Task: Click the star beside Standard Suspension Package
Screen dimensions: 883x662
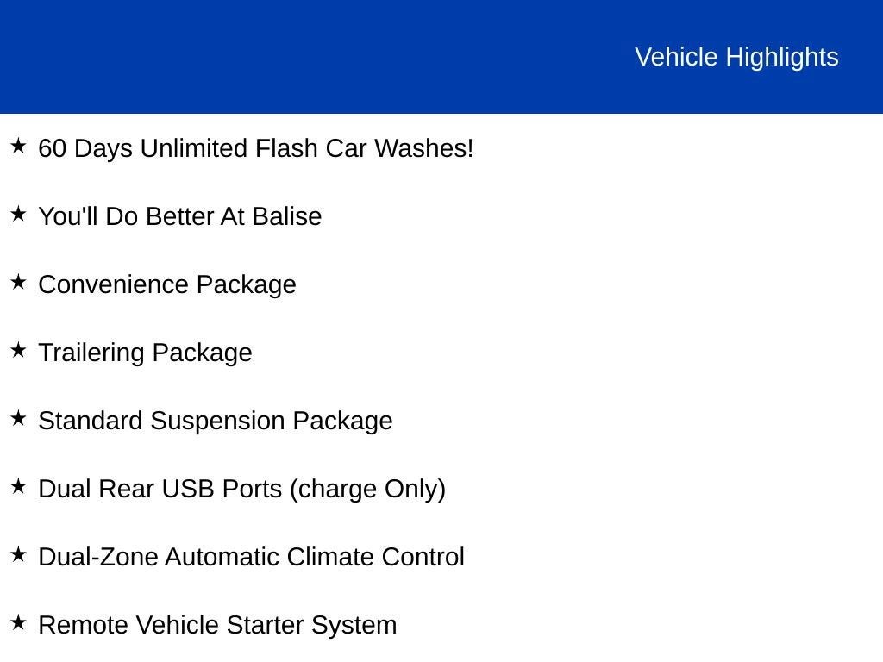Action: [18, 418]
